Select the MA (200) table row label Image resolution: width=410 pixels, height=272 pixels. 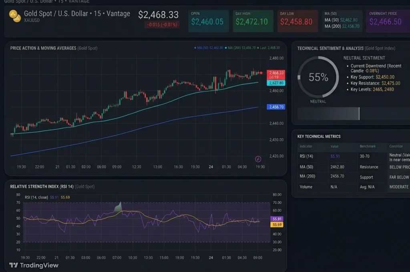click(307, 176)
